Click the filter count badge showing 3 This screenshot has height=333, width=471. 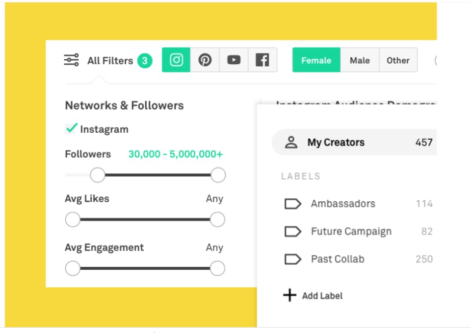click(x=145, y=61)
